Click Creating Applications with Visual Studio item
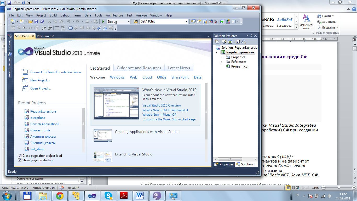This screenshot has height=201, width=357. point(147,132)
